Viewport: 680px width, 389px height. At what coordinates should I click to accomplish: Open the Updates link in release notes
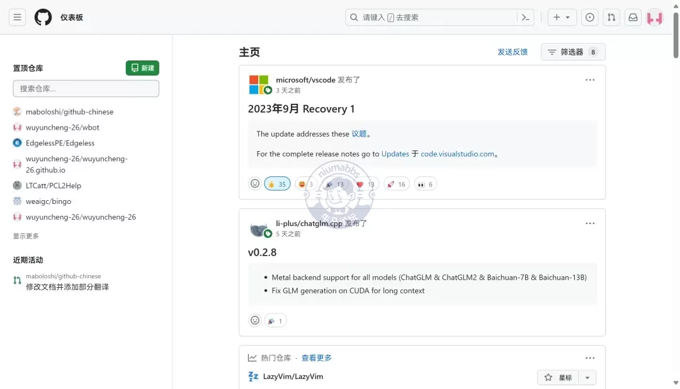click(395, 154)
